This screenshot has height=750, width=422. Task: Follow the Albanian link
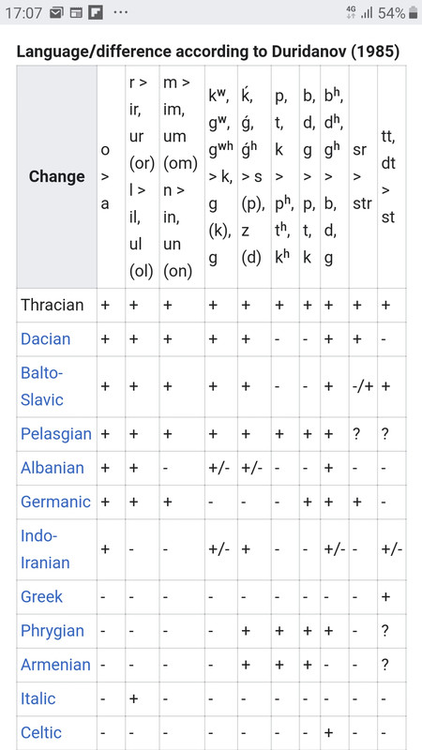[53, 468]
